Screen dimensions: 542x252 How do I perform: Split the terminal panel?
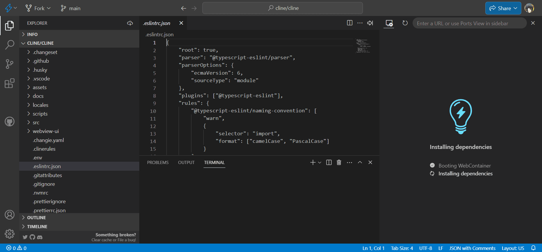coord(329,162)
